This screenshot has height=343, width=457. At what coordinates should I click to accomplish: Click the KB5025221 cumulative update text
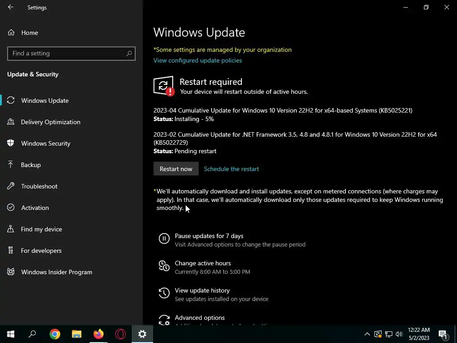click(x=283, y=111)
